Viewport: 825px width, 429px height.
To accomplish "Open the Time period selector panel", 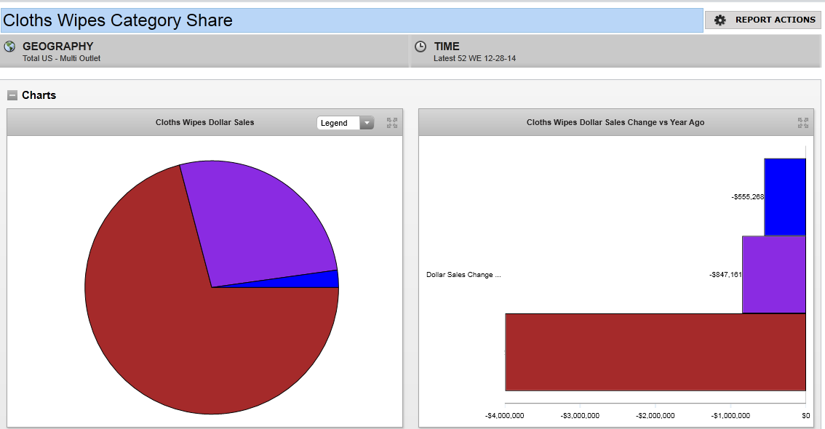I will pyautogui.click(x=615, y=52).
